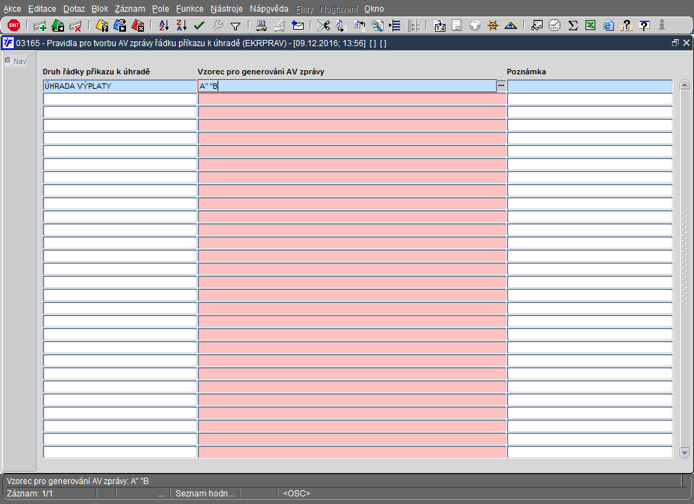
Task: Click the red cancel query icon
Action: 138,26
